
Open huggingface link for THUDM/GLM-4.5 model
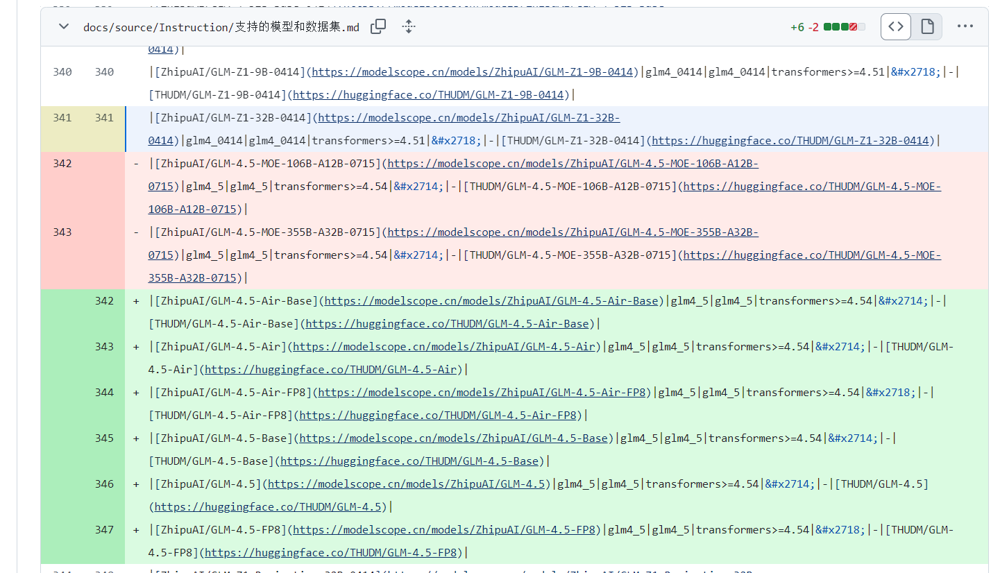pos(268,507)
